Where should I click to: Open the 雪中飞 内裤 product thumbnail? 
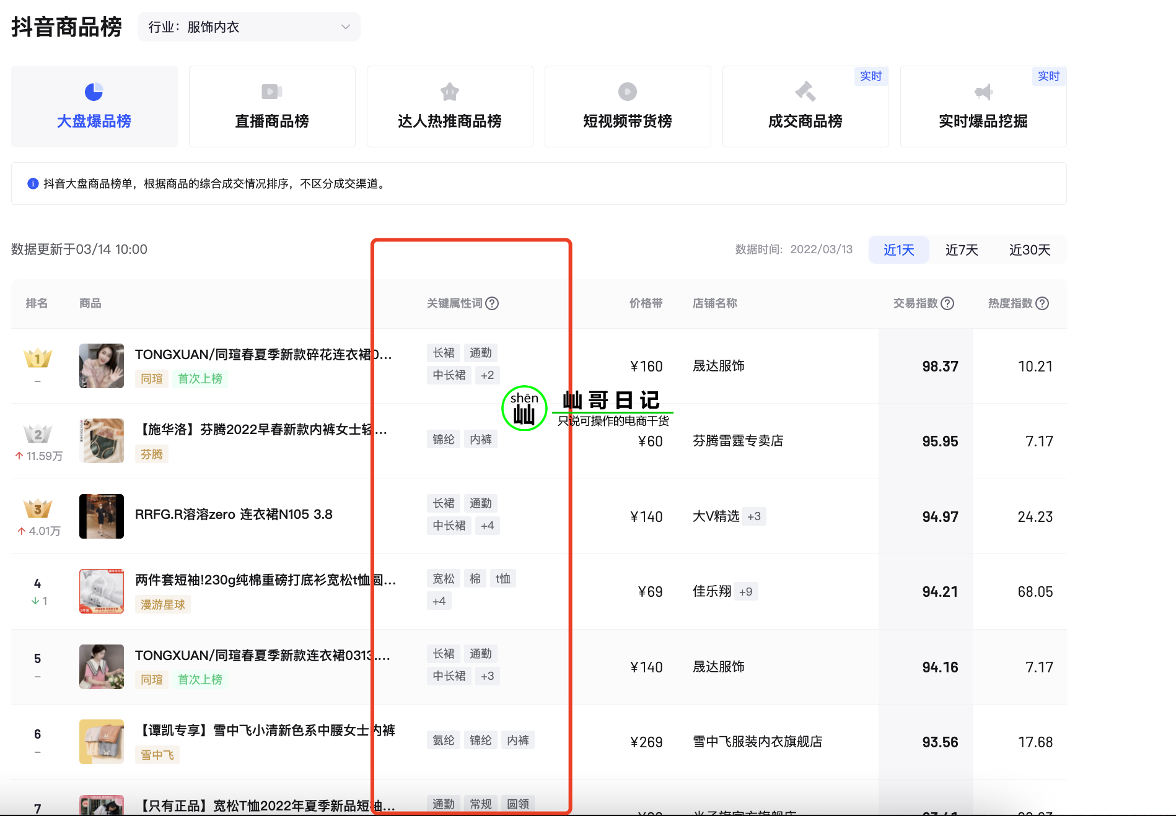pyautogui.click(x=102, y=742)
